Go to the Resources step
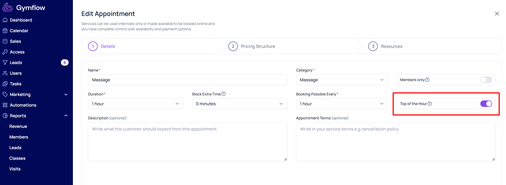The height and width of the screenshot is (185, 506). 385,46
